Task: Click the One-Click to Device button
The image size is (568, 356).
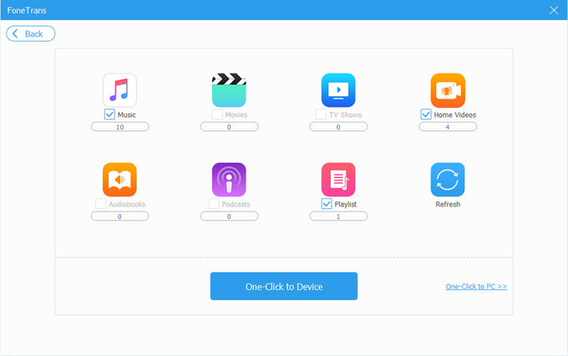Action: 283,286
